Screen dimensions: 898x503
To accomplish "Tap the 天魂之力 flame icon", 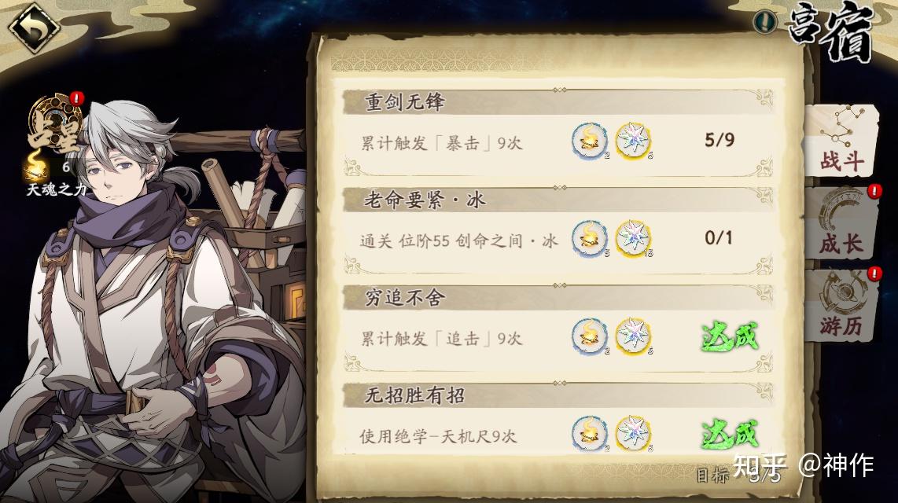I will (37, 167).
